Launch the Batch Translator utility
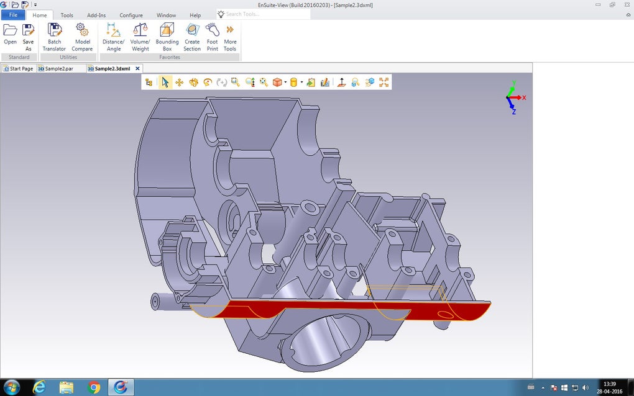 coord(54,37)
